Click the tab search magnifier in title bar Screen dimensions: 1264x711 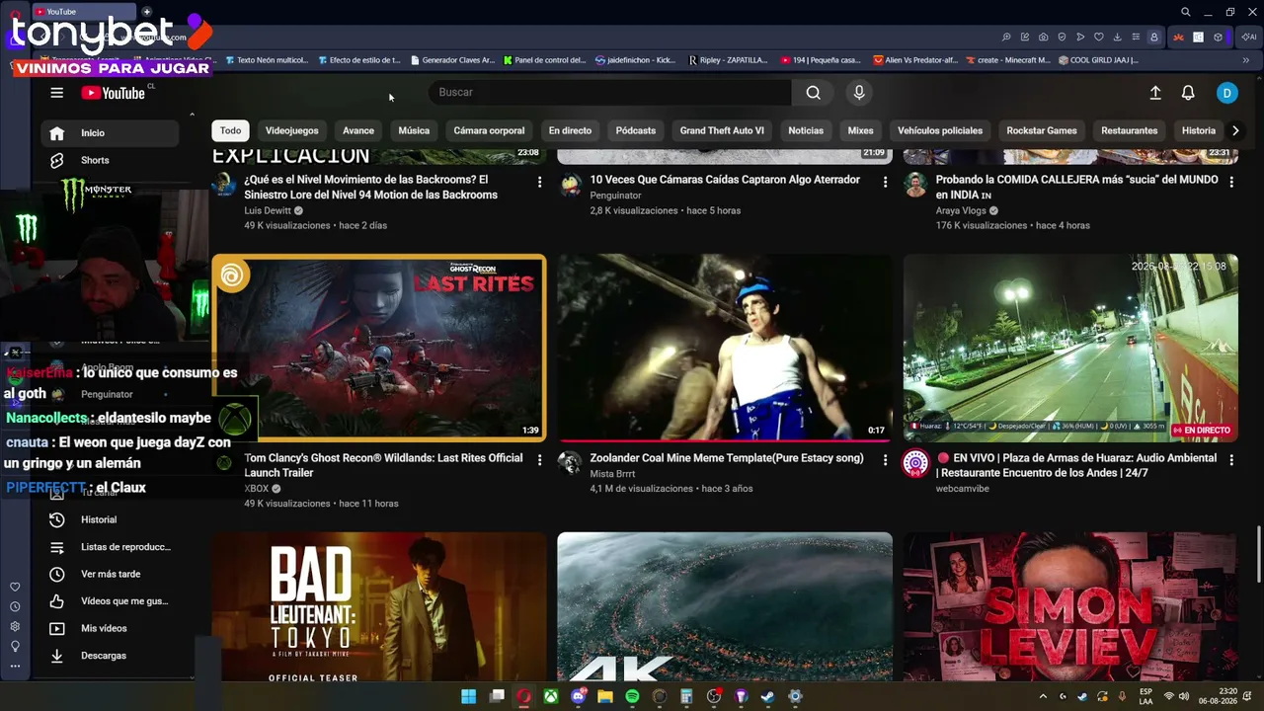pos(1186,12)
